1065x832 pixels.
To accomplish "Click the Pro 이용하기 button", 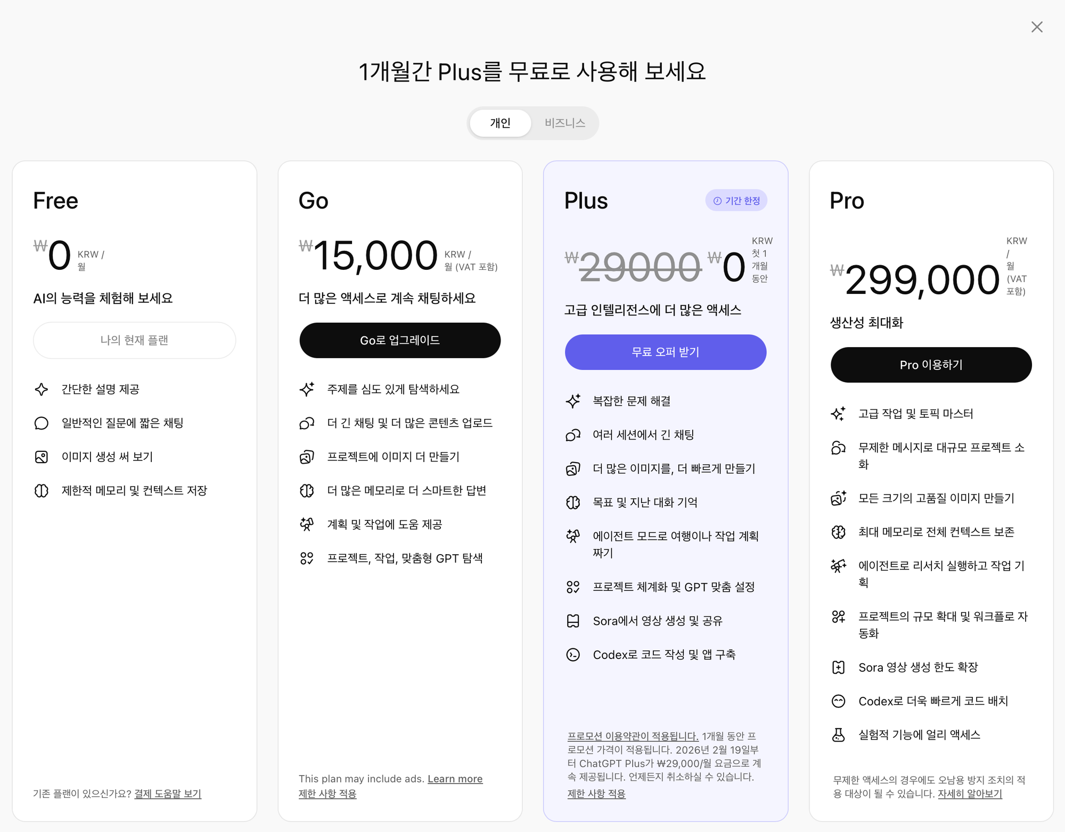I will click(931, 365).
